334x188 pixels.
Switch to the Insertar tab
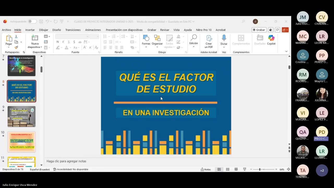30,30
